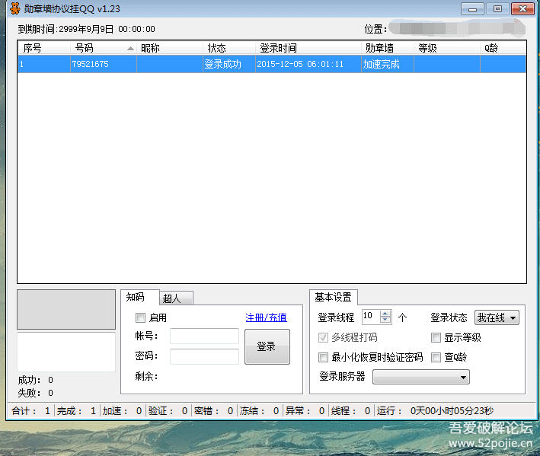Click the 密错 status bar entry
Viewport: 540px width, 456px height.
point(213,410)
